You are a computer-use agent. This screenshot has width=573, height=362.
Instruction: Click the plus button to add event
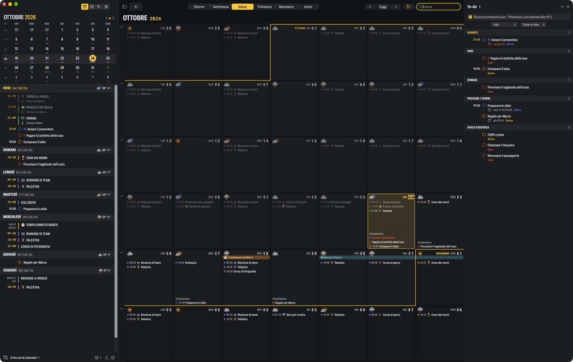[x=136, y=7]
